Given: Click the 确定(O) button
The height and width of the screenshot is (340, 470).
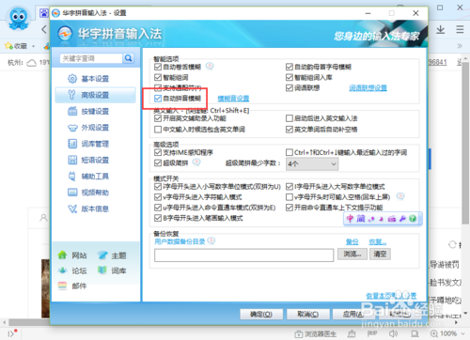Looking at the screenshot, I should pos(261,315).
